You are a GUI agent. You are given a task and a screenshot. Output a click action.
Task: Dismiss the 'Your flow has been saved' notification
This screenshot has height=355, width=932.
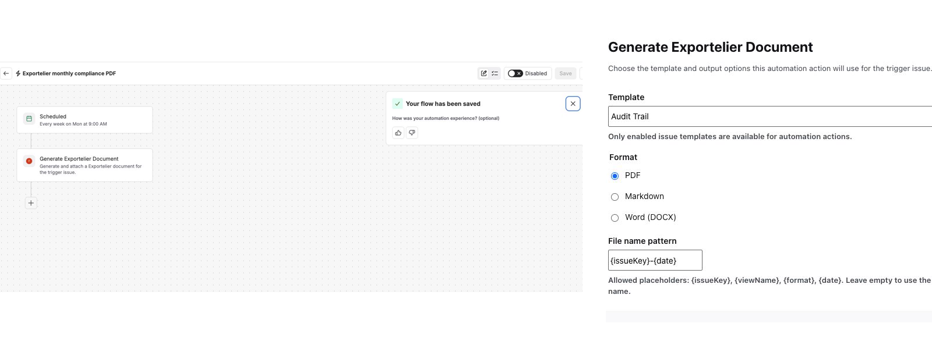pos(573,104)
